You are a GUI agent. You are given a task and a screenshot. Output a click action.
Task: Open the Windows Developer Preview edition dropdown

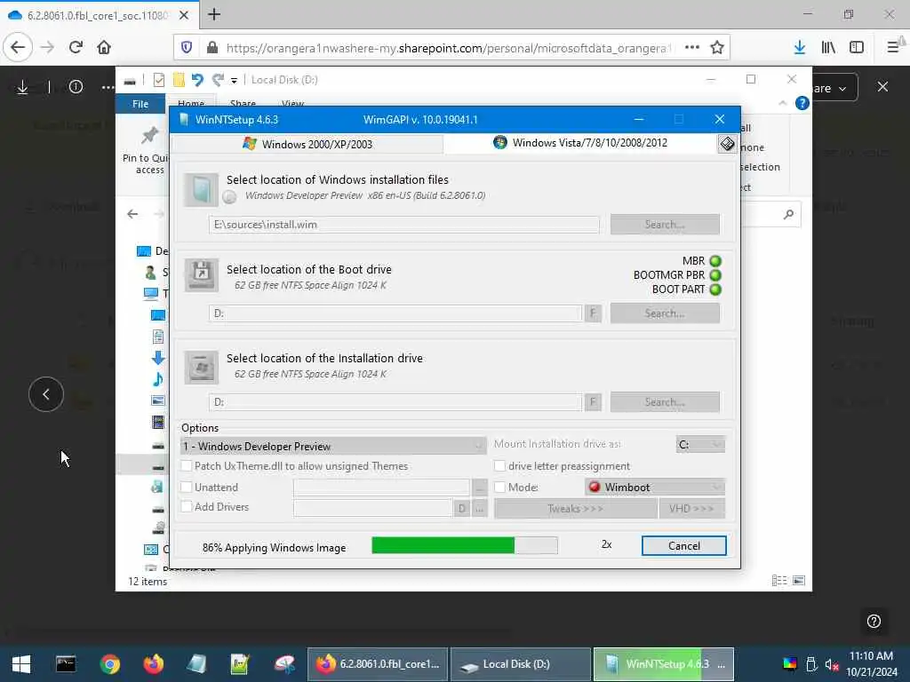click(x=333, y=446)
